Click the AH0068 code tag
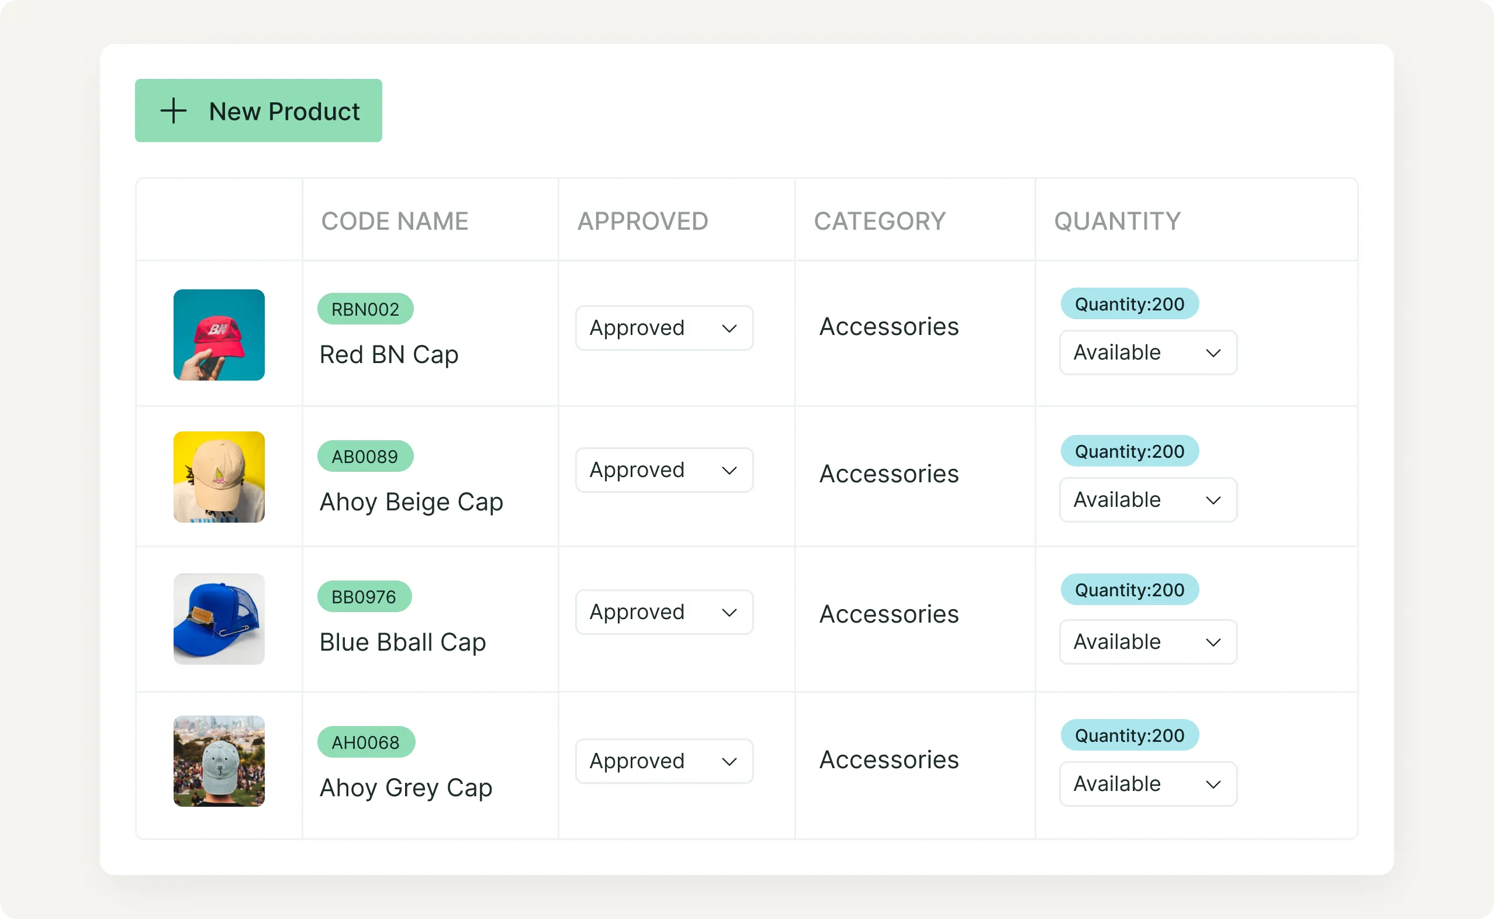1494x919 pixels. (x=366, y=742)
